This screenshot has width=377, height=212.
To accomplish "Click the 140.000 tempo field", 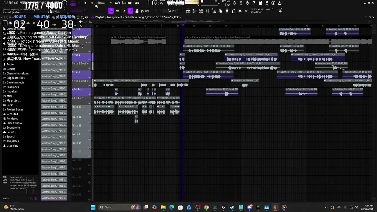I will (x=100, y=3).
